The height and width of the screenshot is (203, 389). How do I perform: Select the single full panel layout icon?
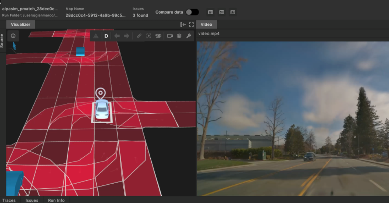[233, 12]
